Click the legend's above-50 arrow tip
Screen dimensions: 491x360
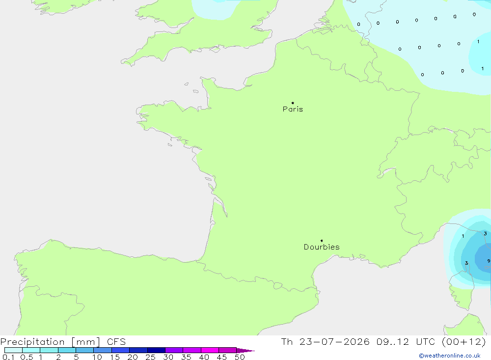point(245,351)
